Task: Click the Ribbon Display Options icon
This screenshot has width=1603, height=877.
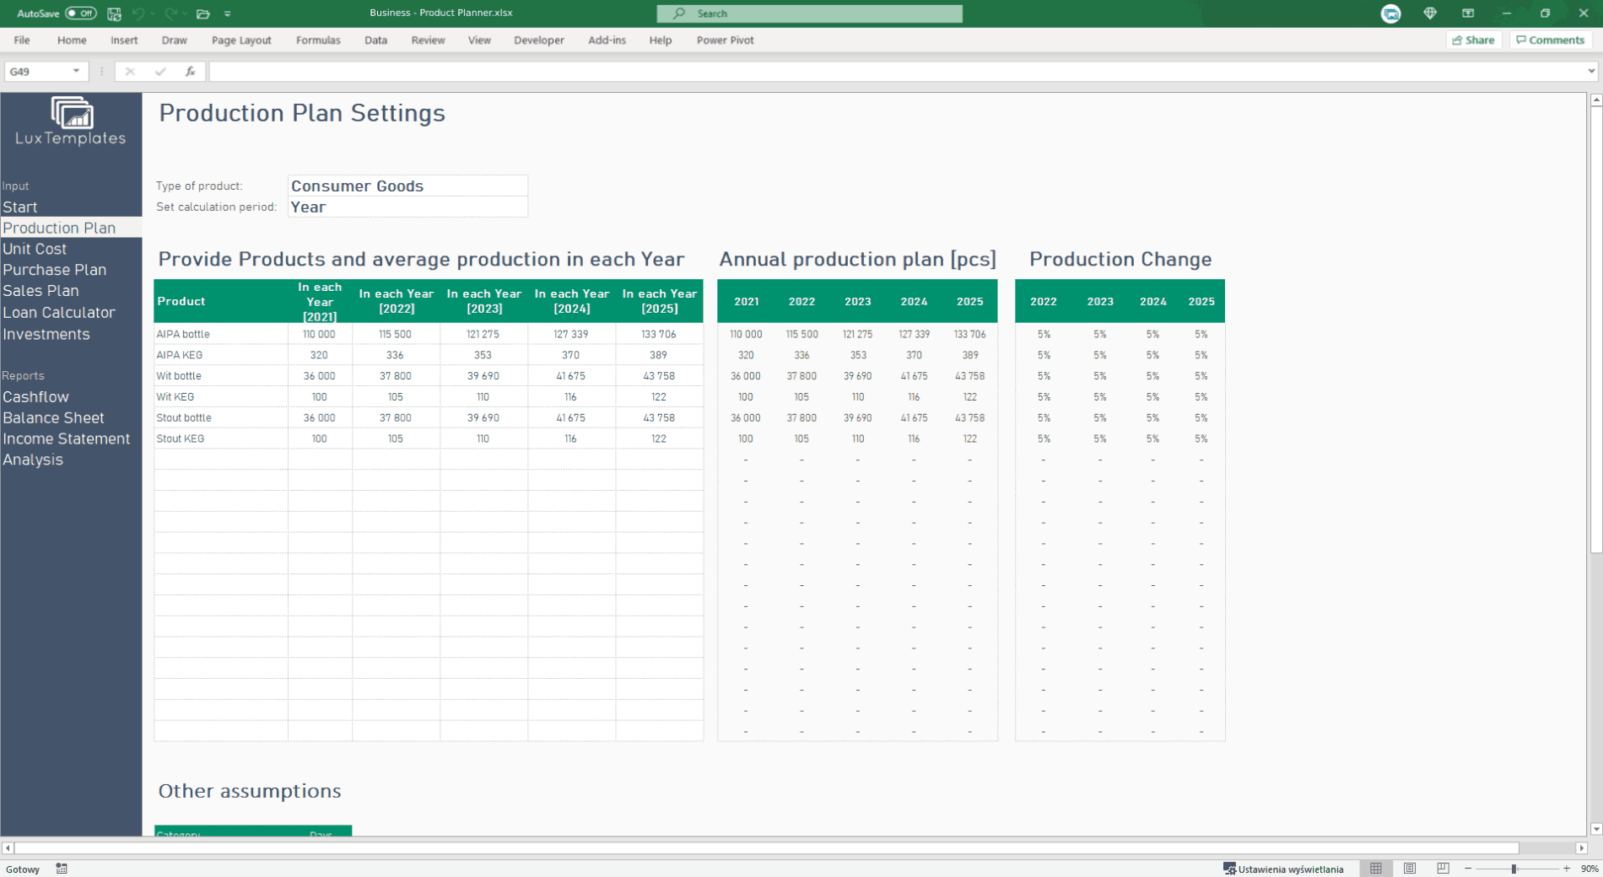Action: (x=1468, y=13)
